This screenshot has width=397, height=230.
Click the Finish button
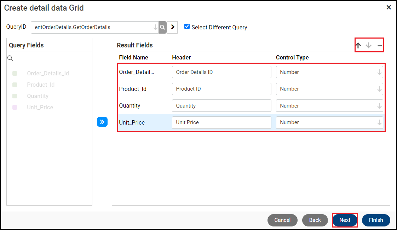click(x=376, y=220)
